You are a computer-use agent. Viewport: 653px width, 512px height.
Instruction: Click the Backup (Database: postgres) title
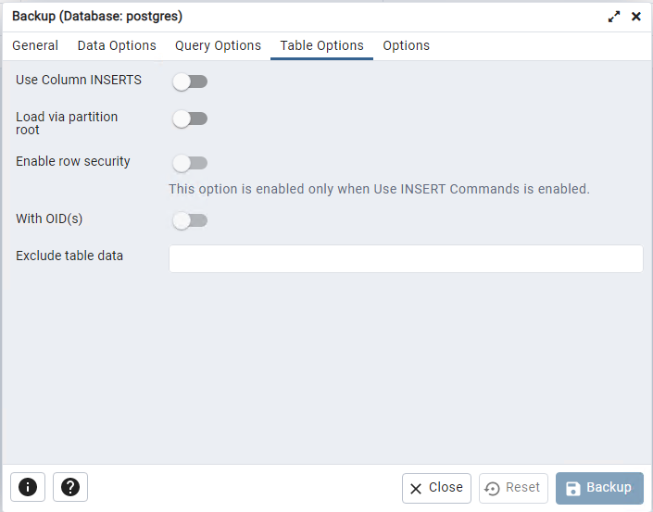(97, 17)
